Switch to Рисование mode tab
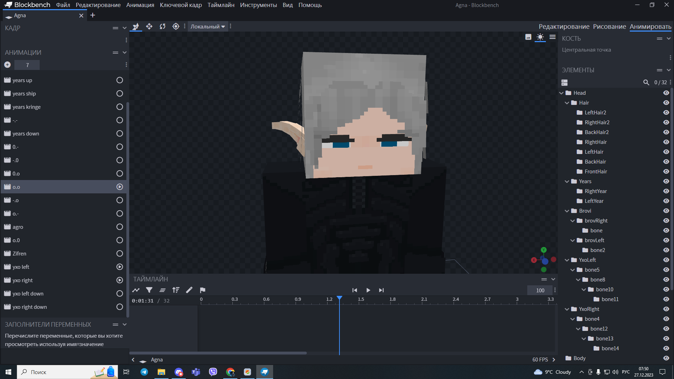674x379 pixels. pos(609,26)
